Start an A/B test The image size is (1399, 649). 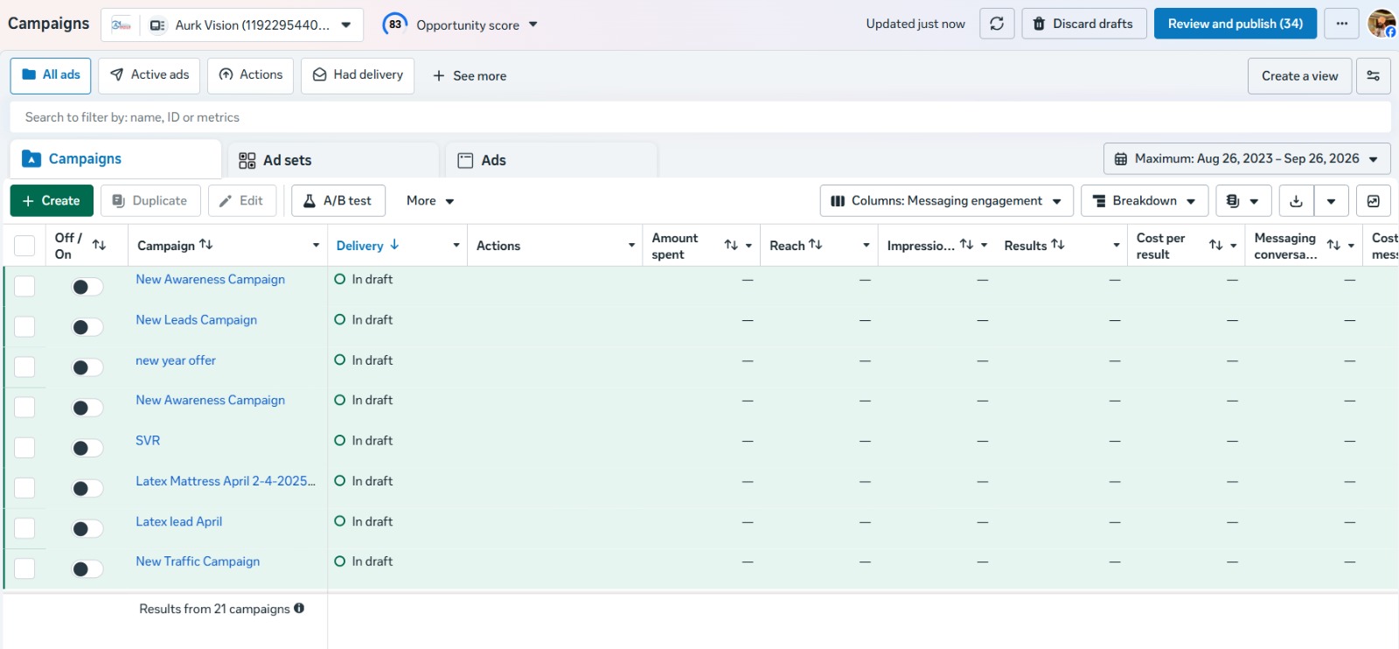338,201
